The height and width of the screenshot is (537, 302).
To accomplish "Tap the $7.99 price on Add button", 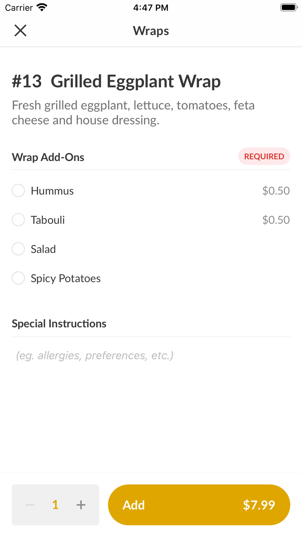I will [x=259, y=505].
